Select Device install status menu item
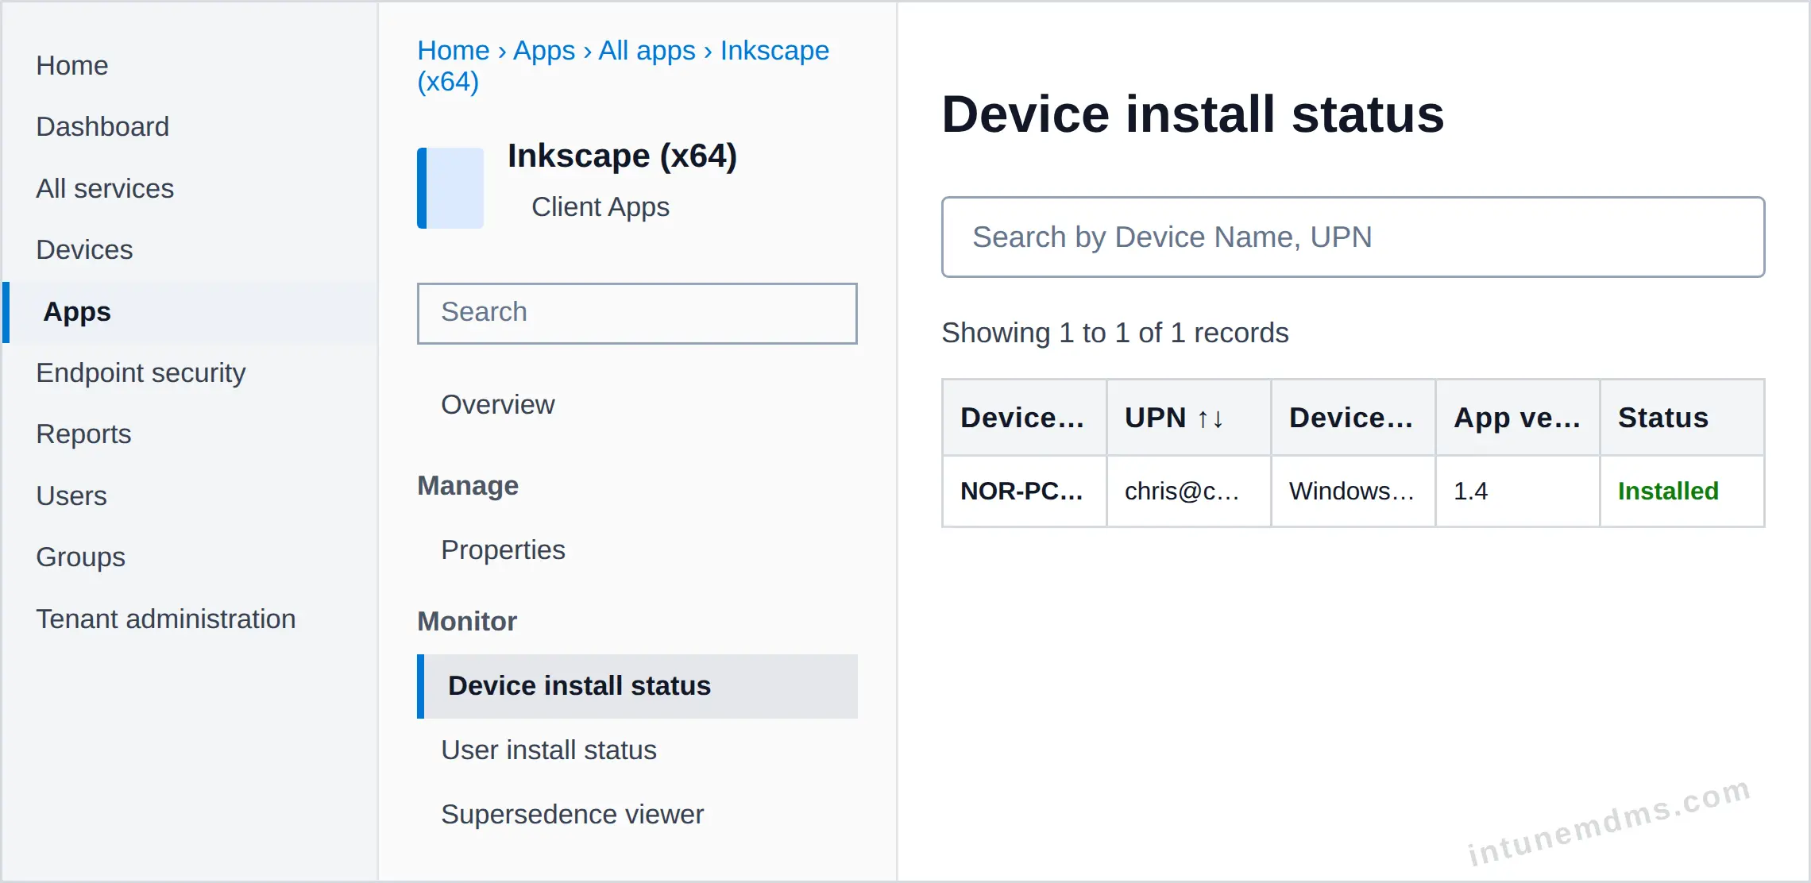The height and width of the screenshot is (883, 1811). (x=637, y=686)
